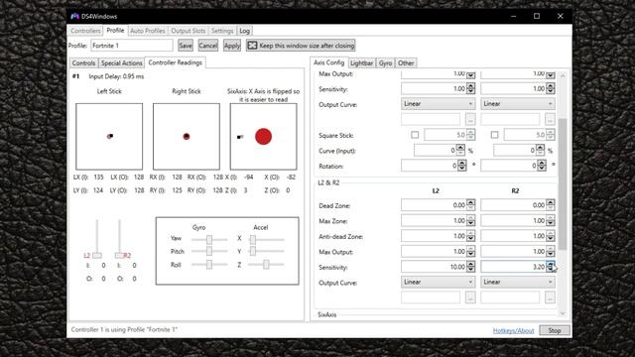Open left stick Output Curve dropdown
Viewport: 635px width, 357px height.
tap(439, 104)
